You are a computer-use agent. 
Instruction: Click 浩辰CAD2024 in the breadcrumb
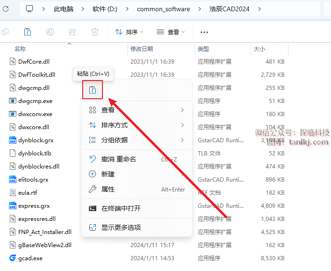click(229, 9)
